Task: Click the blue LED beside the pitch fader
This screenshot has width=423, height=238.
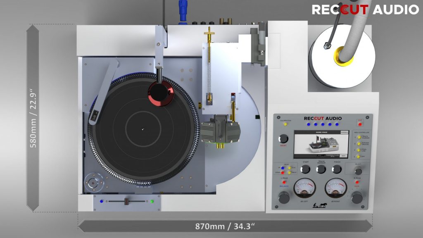Action: [x=102, y=201]
